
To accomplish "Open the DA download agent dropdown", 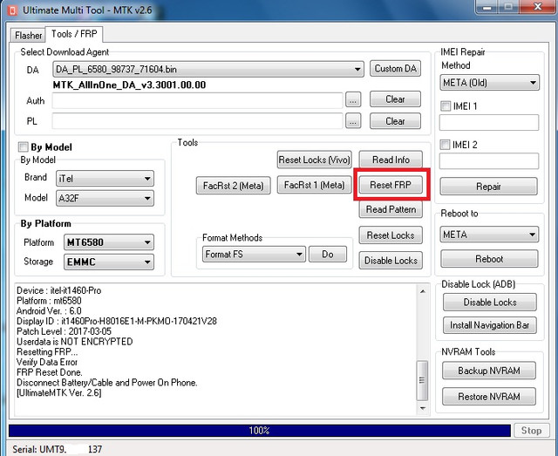I will coord(208,69).
